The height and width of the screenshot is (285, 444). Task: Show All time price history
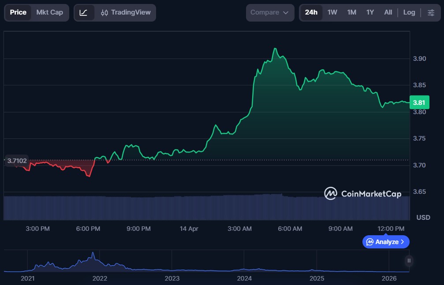pos(388,12)
